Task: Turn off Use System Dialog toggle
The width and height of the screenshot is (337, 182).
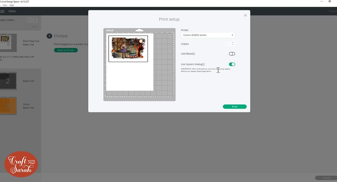Action: tap(232, 64)
